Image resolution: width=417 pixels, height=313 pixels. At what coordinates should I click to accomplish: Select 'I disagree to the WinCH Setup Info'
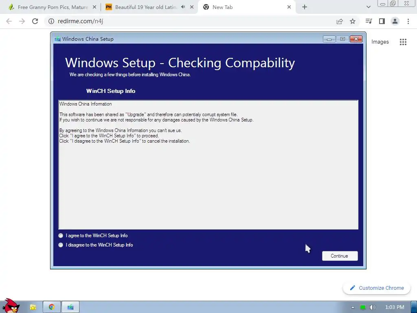click(x=95, y=245)
